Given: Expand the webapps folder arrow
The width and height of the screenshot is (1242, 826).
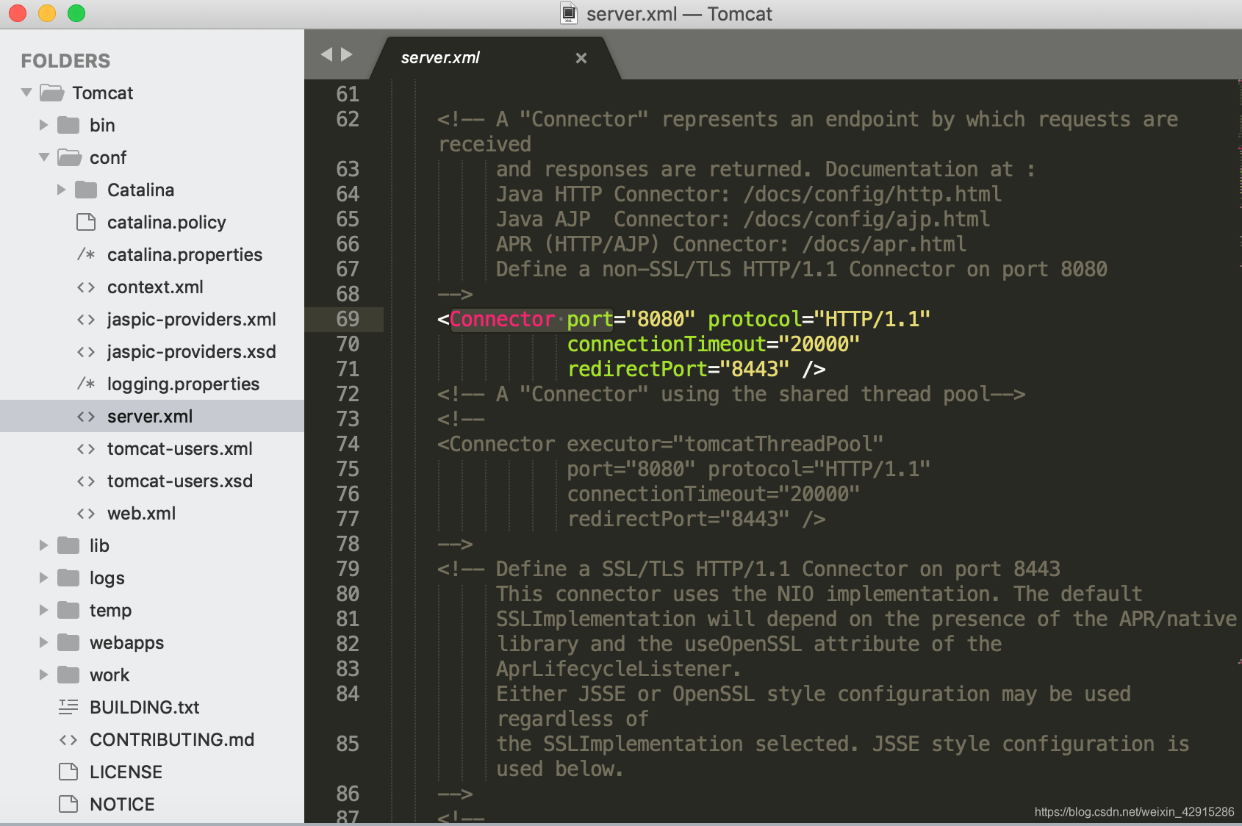Looking at the screenshot, I should tap(43, 642).
